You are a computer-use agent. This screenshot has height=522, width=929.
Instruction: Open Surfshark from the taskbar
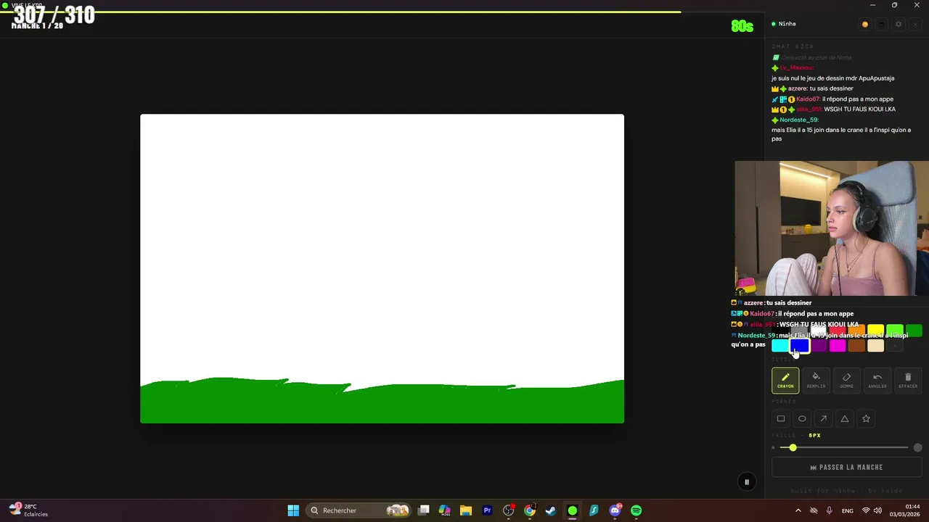click(594, 510)
